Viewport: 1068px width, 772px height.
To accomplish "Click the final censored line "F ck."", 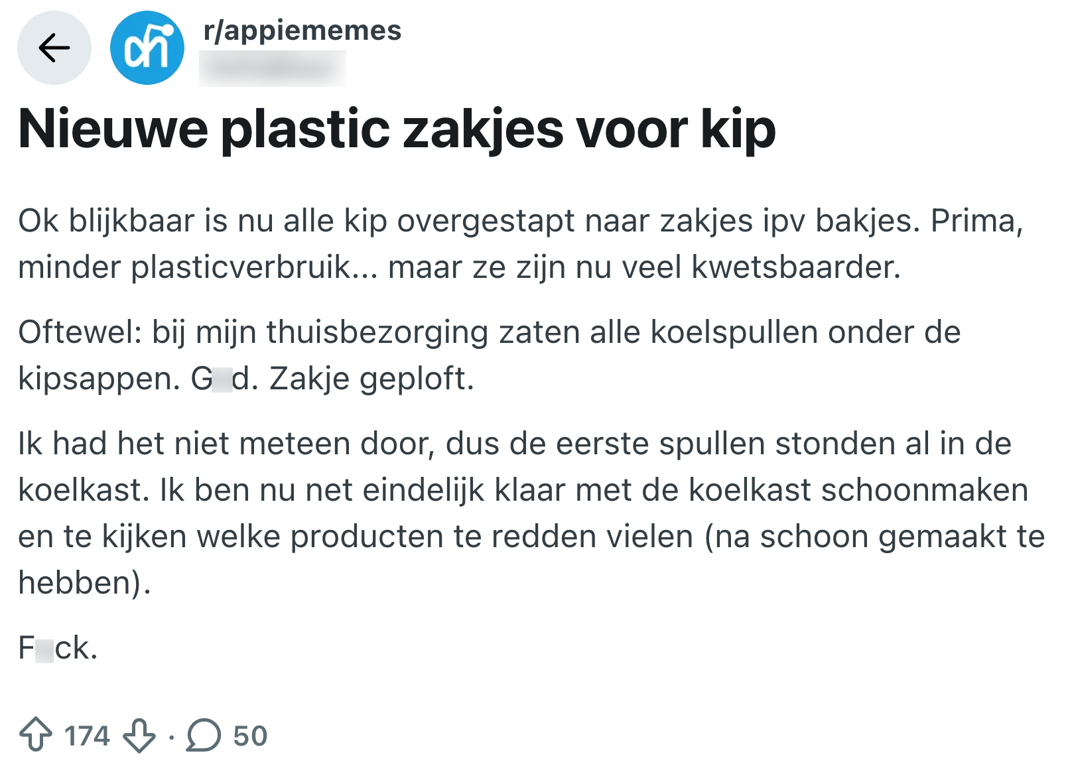I will coord(58,648).
